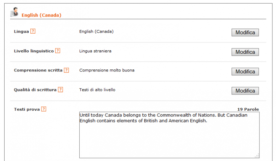Grab the text area resize handle
This screenshot has height=161, width=276.
pos(257,156)
